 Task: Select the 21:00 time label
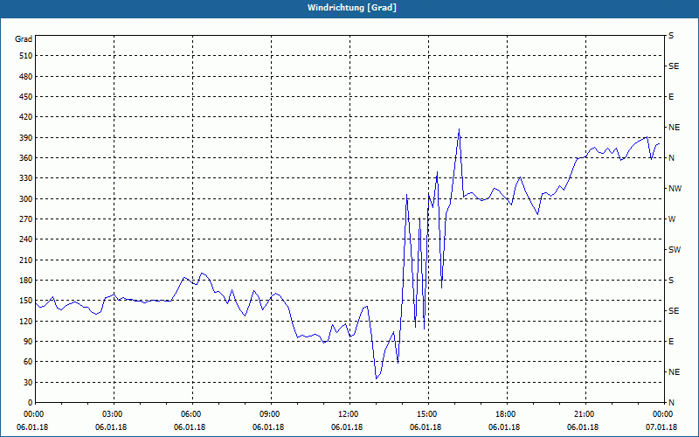click(583, 414)
